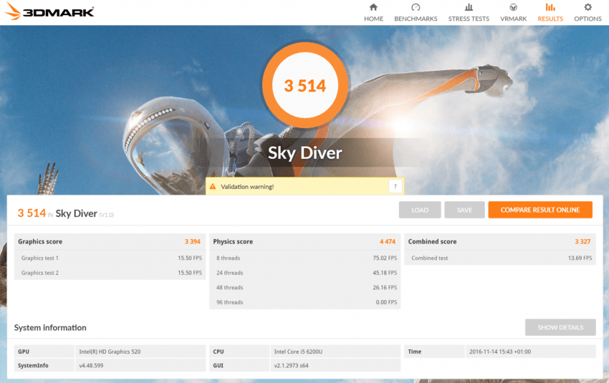Select the Combined test row

pyautogui.click(x=500, y=258)
